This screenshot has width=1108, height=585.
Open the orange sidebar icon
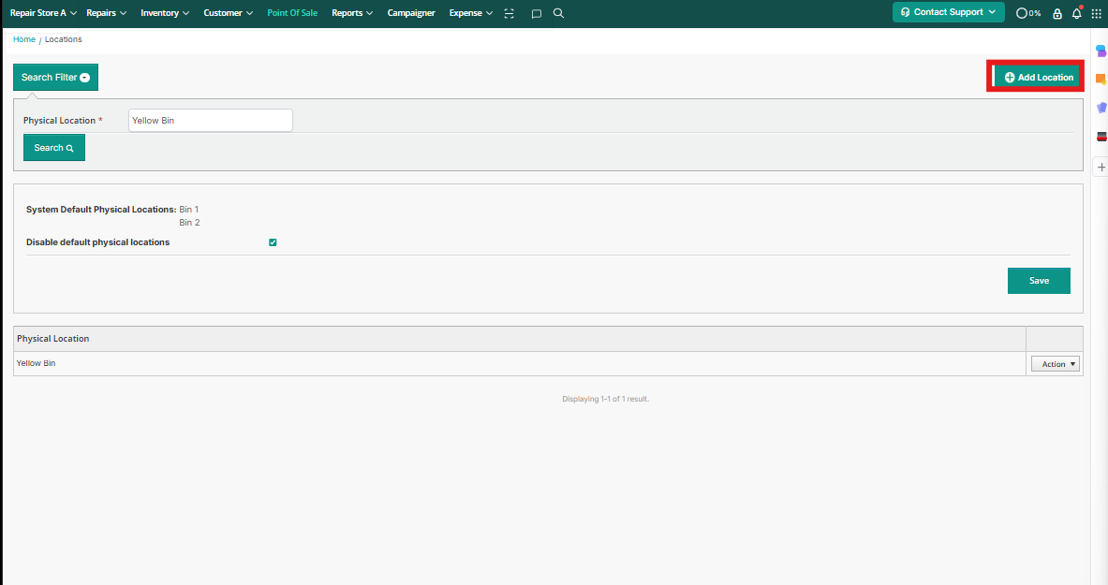(x=1101, y=80)
